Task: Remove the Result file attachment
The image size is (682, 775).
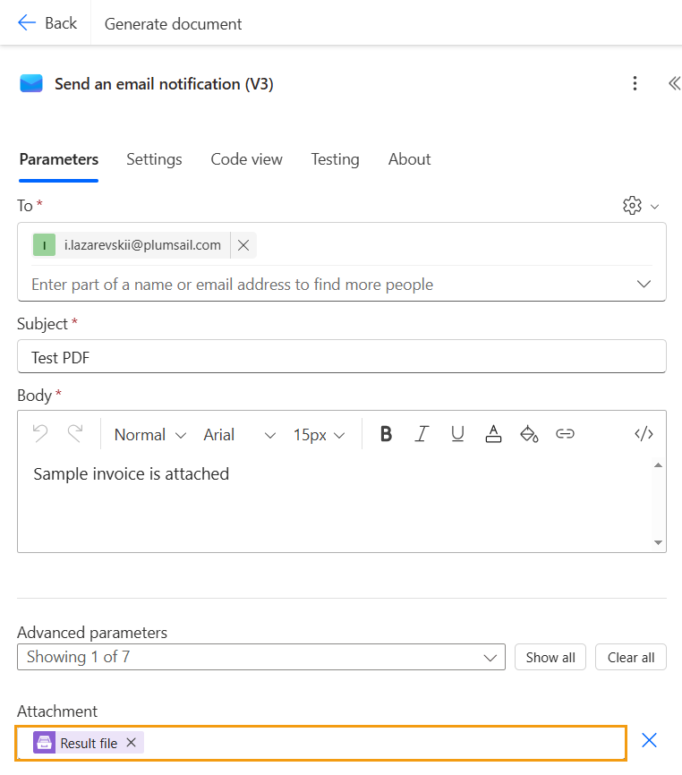Action: [x=131, y=742]
